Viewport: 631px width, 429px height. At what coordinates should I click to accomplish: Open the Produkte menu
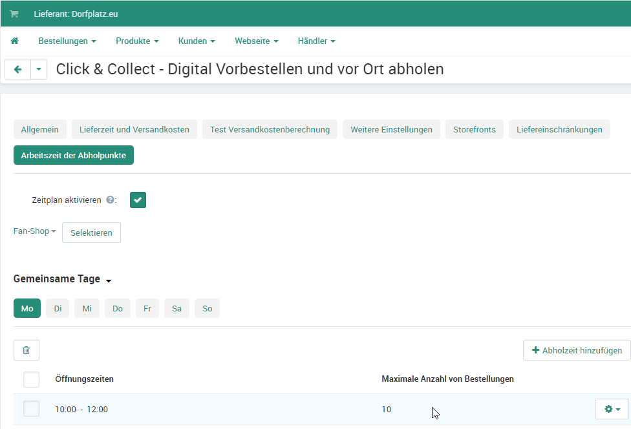pos(137,41)
